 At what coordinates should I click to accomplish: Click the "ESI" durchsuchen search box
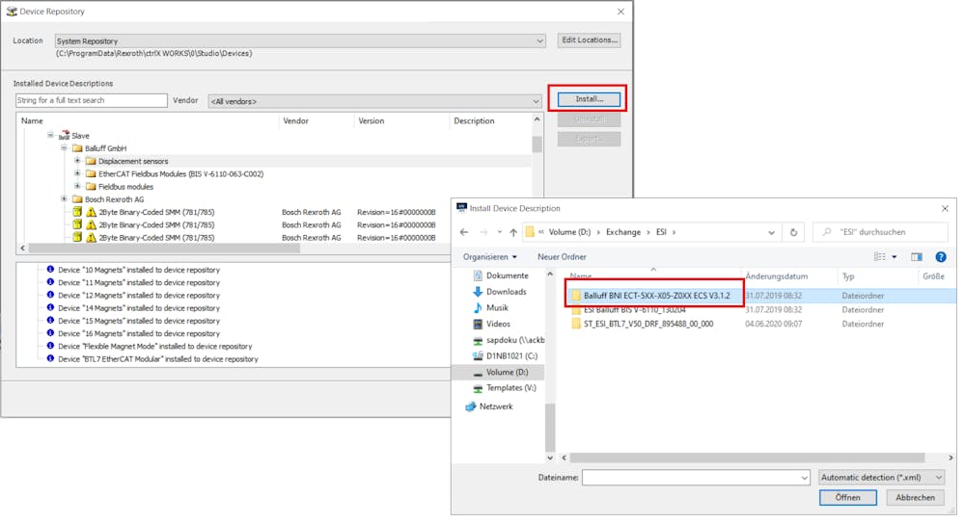point(880,232)
